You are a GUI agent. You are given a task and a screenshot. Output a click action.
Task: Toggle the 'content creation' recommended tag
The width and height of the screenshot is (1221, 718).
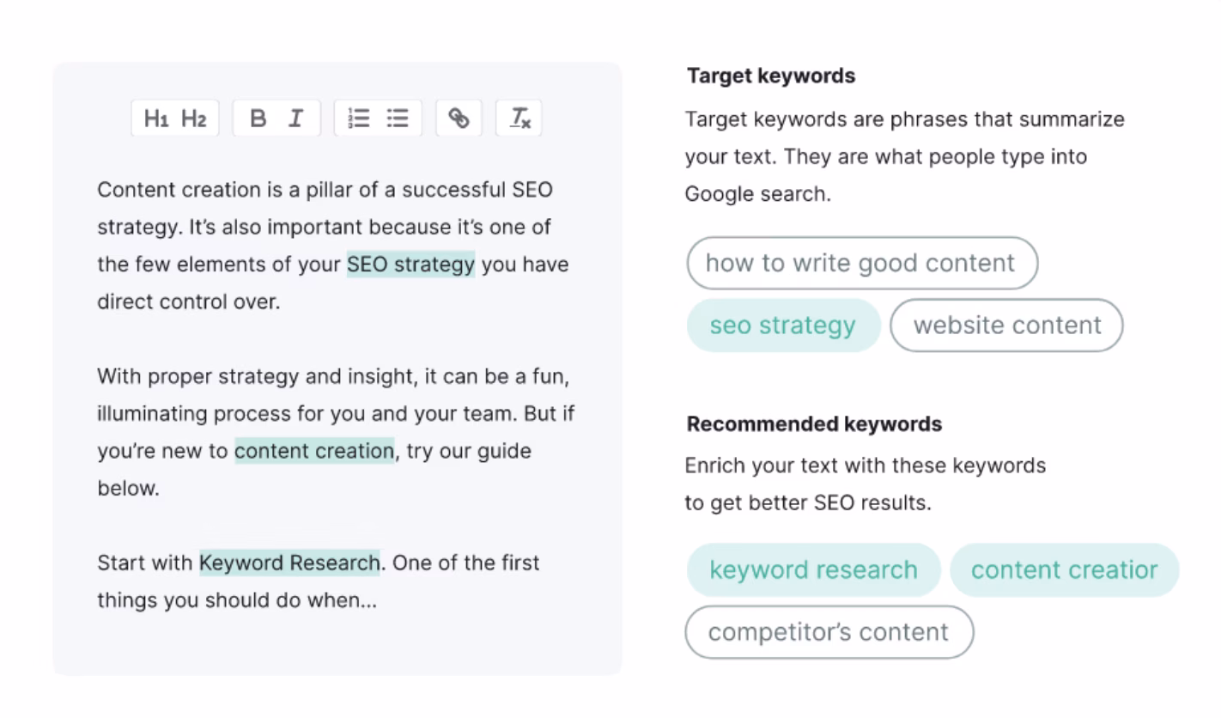pos(1064,569)
